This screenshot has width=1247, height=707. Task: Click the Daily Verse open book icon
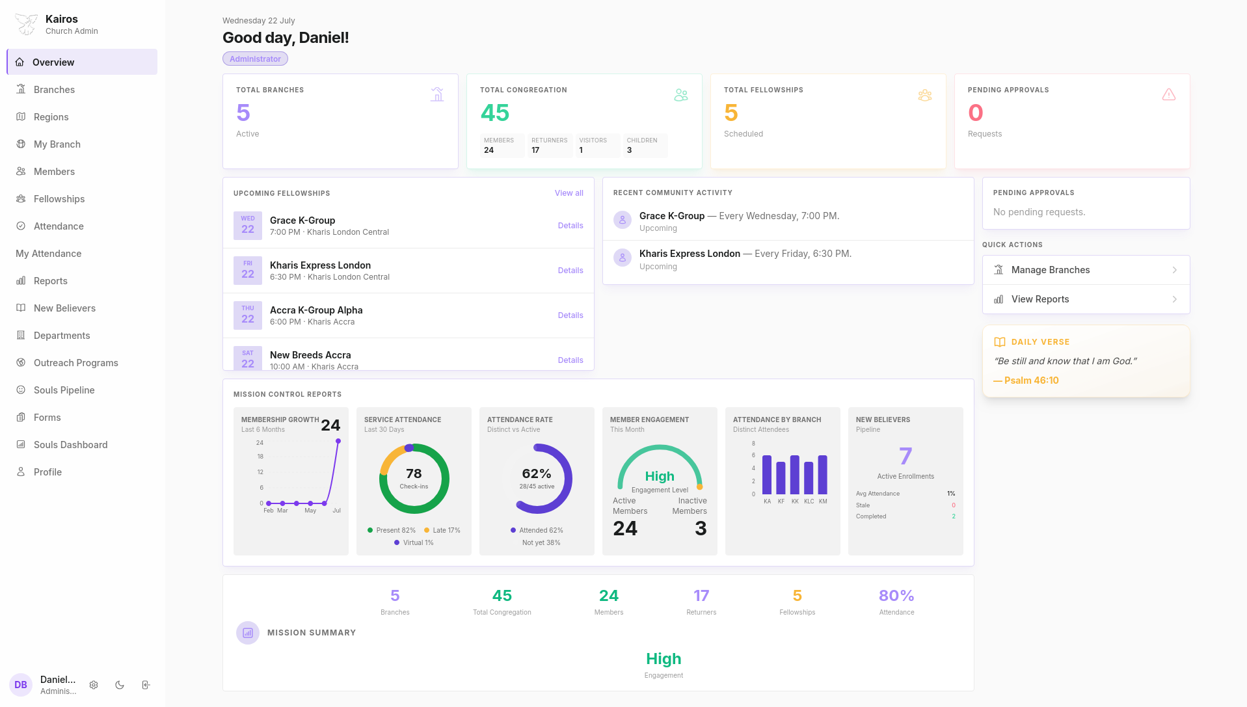tap(1000, 342)
